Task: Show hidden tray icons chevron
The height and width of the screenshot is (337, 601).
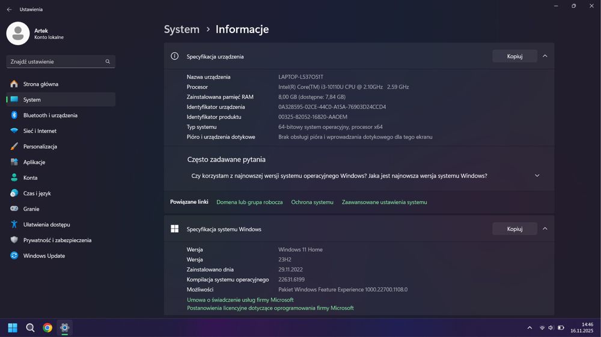Action: (529, 328)
